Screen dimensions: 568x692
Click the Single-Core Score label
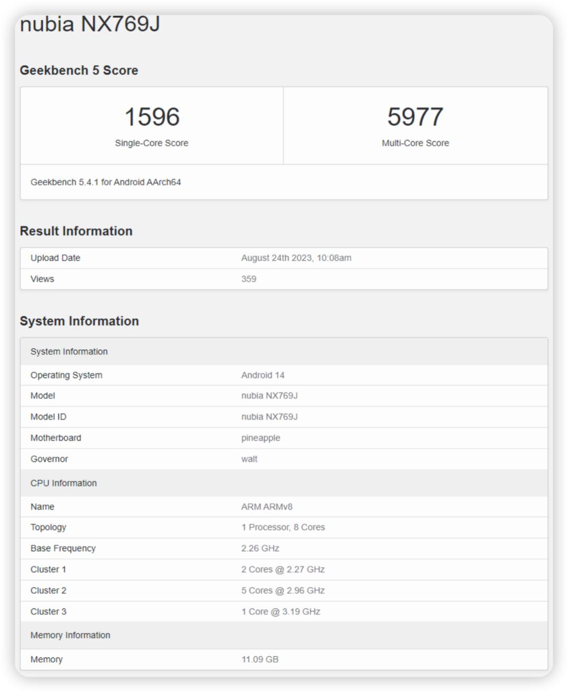151,143
